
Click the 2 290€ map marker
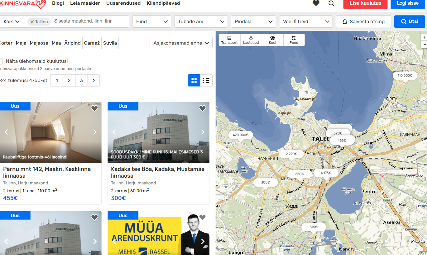(291, 154)
